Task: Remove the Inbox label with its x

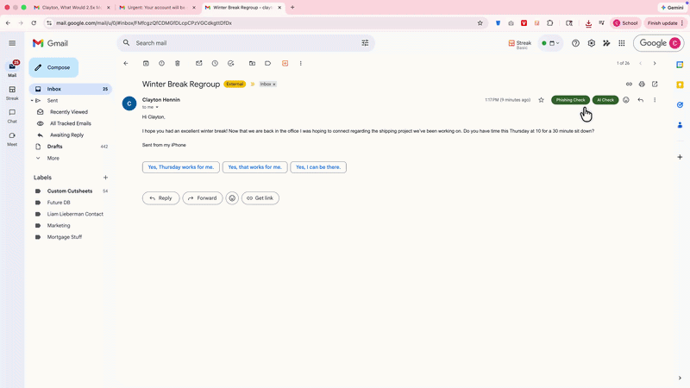Action: 274,84
